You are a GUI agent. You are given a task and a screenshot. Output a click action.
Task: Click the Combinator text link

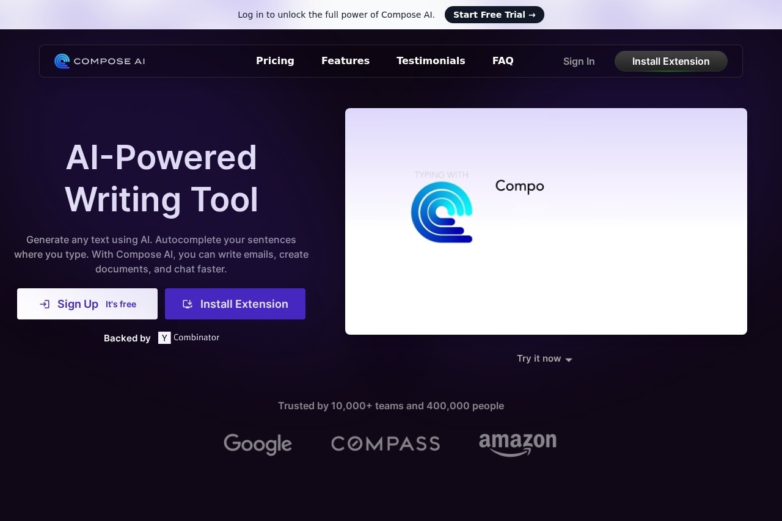pyautogui.click(x=196, y=337)
